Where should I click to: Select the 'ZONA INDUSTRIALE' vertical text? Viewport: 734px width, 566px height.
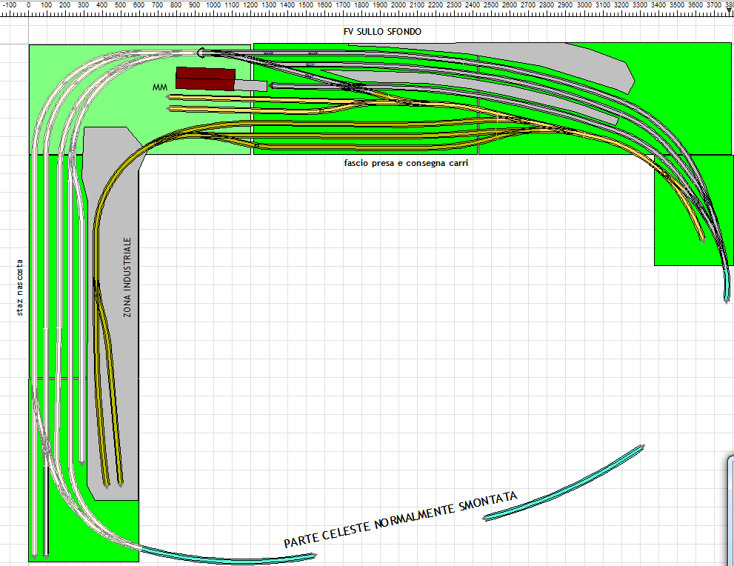(127, 277)
